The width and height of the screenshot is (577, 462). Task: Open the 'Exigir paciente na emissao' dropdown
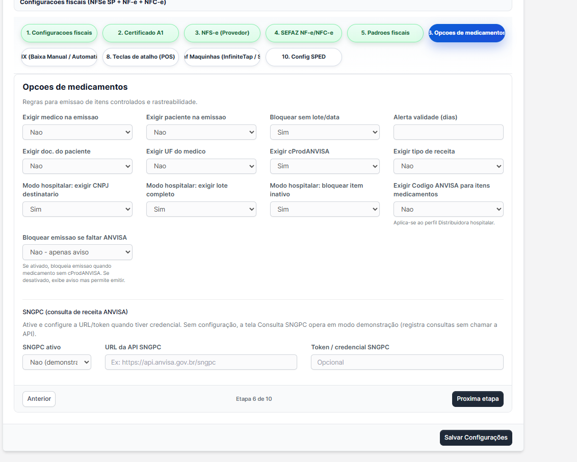pyautogui.click(x=201, y=132)
